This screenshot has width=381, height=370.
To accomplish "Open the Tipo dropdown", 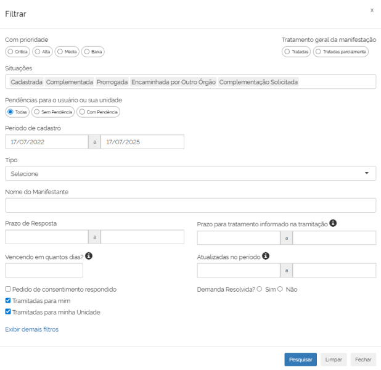I will point(190,173).
